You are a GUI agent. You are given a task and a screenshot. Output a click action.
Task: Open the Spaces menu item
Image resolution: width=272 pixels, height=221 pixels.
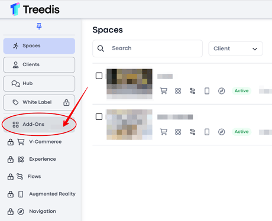tap(39, 46)
